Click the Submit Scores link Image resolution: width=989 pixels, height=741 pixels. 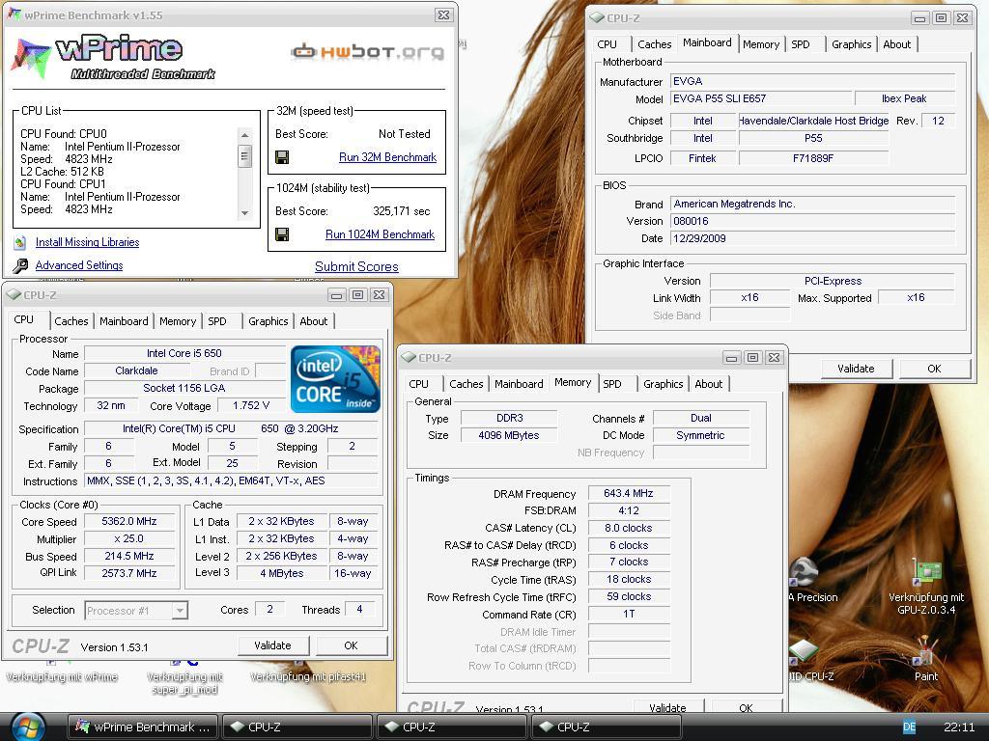click(356, 266)
